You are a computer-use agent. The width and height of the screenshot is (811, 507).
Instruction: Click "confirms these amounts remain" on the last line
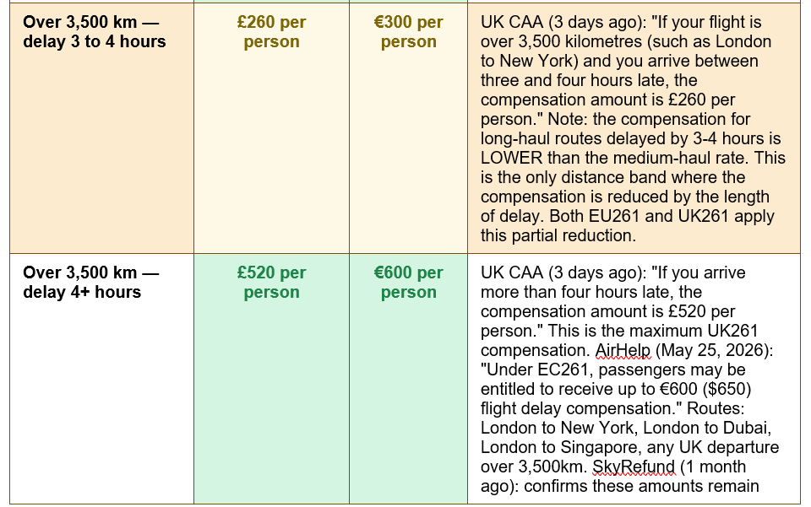click(x=641, y=486)
